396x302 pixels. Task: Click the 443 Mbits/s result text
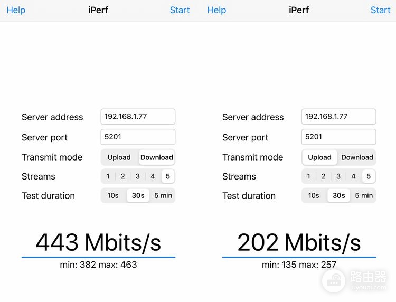pos(98,243)
